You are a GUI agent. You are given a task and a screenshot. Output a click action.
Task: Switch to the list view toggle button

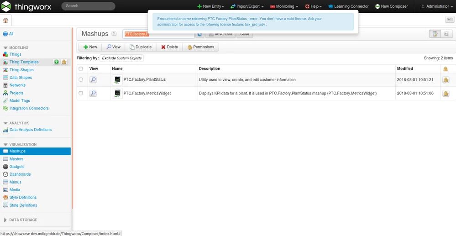pos(435,34)
